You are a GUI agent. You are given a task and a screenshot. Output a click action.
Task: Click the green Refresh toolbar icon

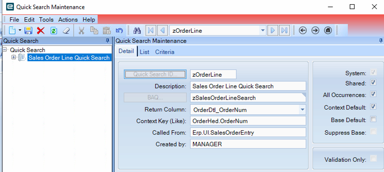[54, 30]
